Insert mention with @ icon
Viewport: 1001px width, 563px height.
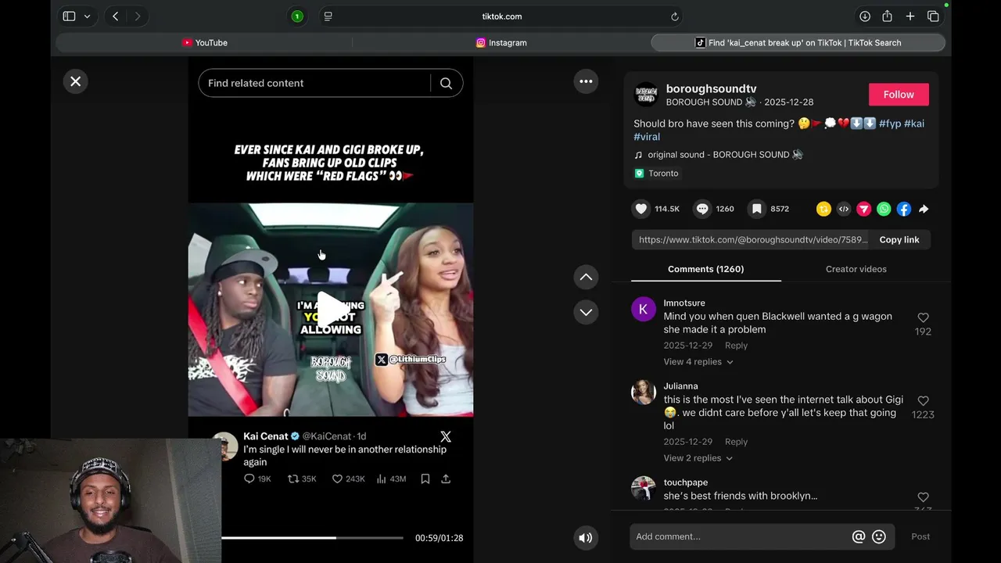(x=859, y=536)
